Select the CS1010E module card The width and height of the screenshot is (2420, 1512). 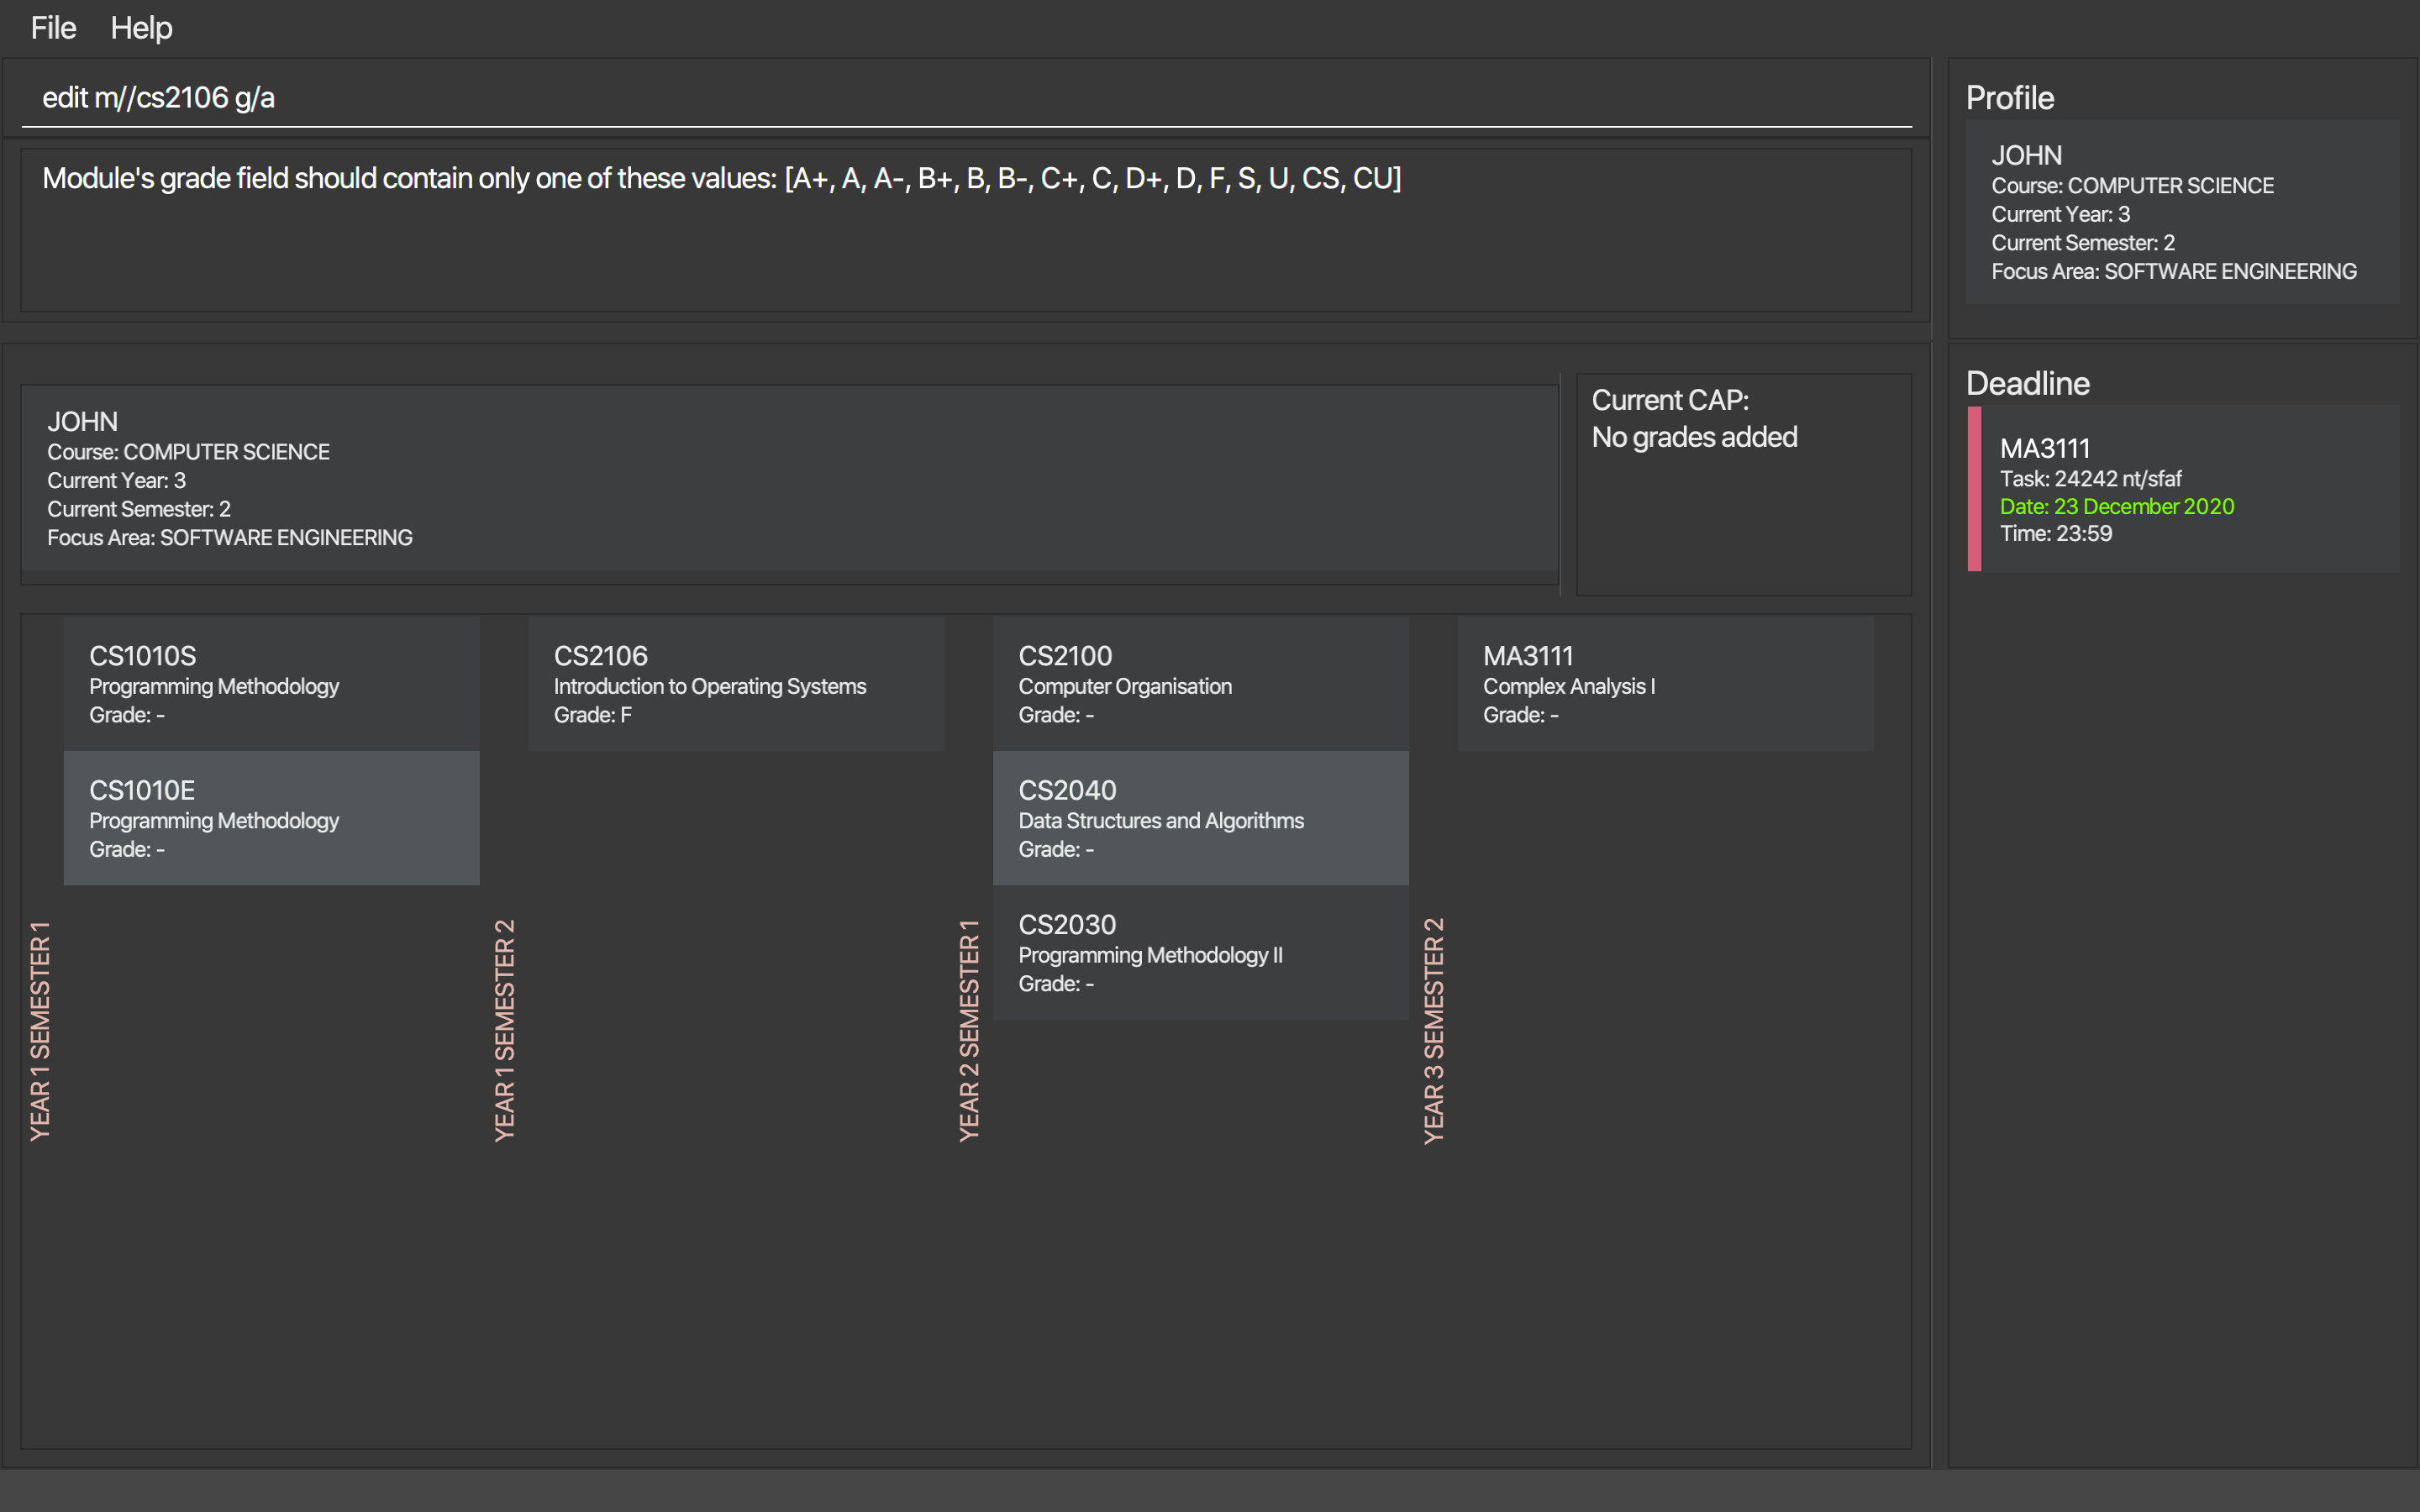(x=271, y=818)
